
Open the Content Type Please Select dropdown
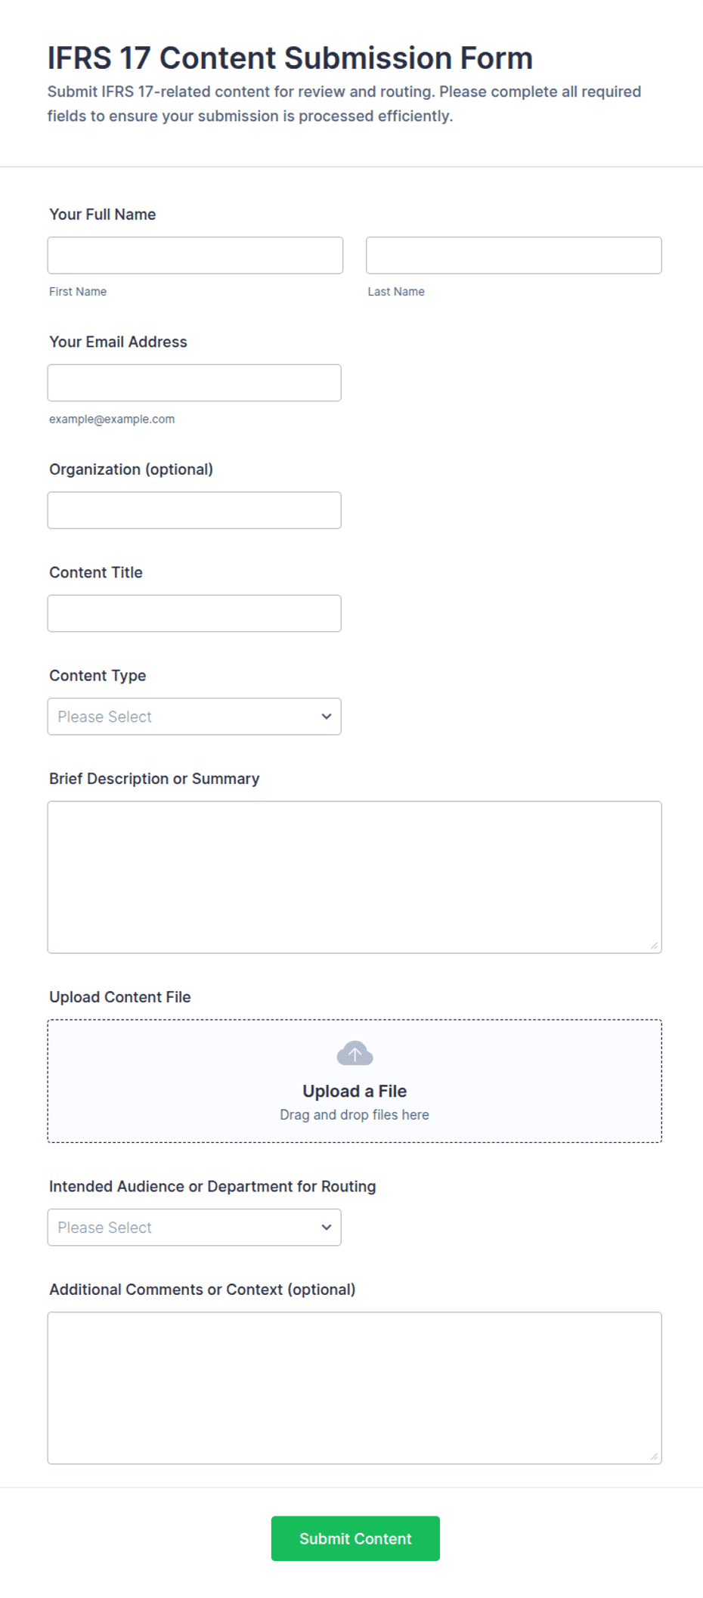pos(194,717)
